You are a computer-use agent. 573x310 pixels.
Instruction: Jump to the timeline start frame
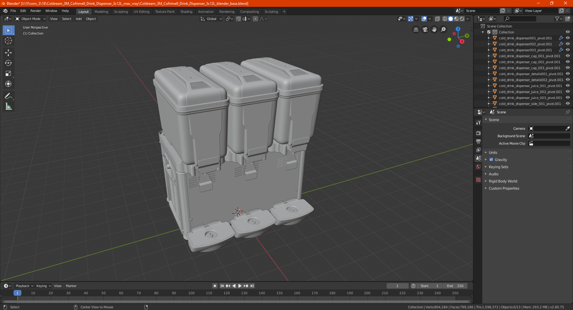[222, 286]
